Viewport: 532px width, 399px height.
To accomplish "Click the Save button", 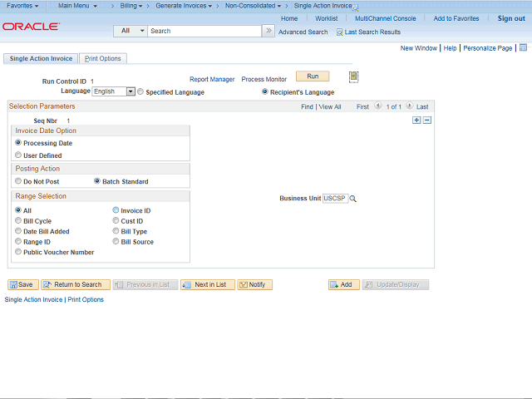I will point(23,284).
